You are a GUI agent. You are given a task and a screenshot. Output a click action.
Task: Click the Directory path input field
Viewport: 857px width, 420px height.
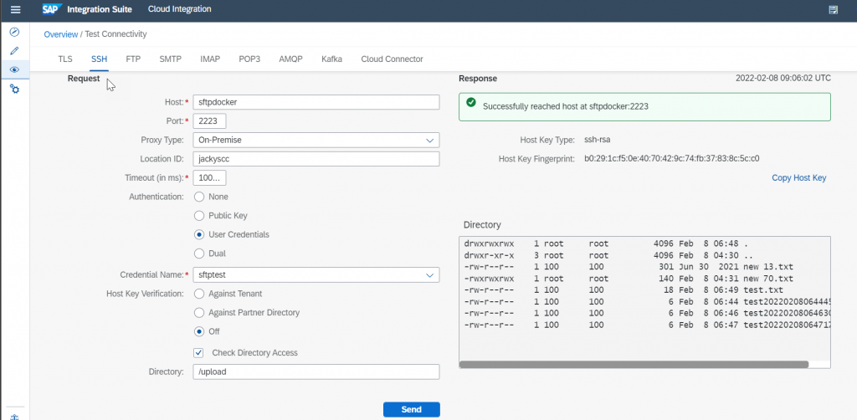coord(316,372)
